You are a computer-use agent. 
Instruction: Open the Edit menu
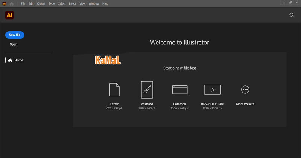click(x=31, y=3)
